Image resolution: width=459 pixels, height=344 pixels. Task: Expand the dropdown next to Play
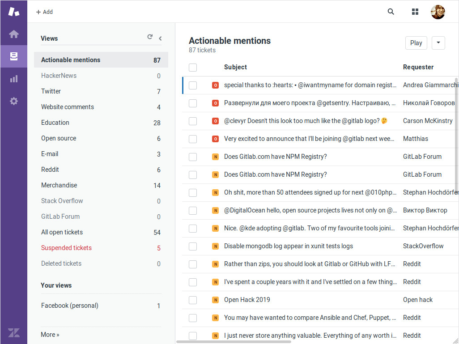click(x=438, y=43)
